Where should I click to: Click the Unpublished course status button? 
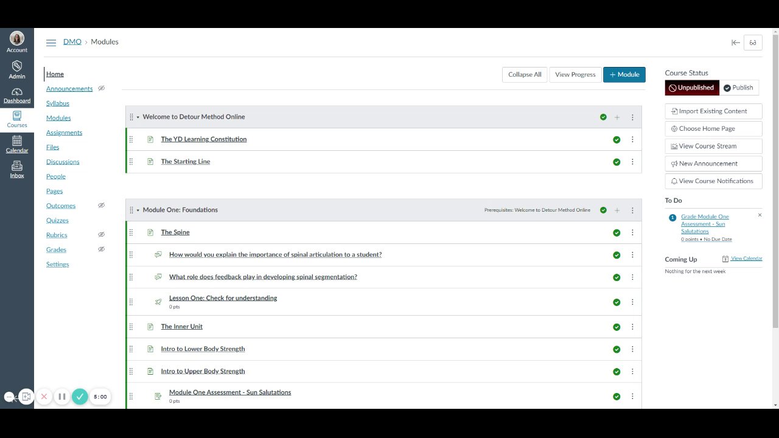[692, 88]
